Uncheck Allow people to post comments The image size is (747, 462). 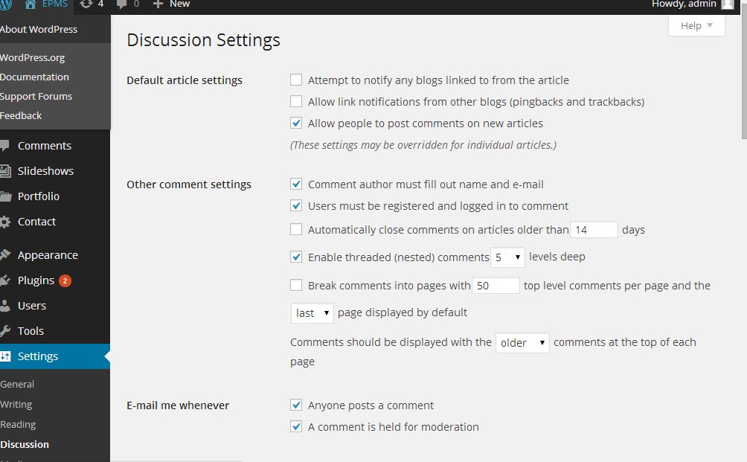point(296,123)
